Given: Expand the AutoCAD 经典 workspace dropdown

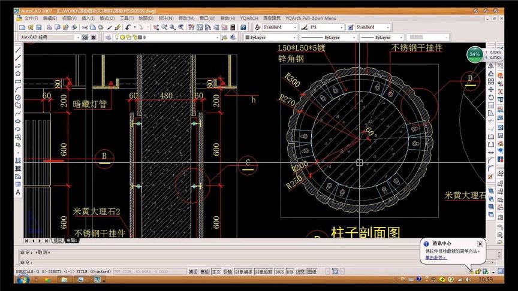Looking at the screenshot, I should (50, 37).
